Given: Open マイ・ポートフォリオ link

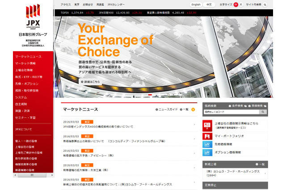Looking at the screenshot, I should point(229,136).
